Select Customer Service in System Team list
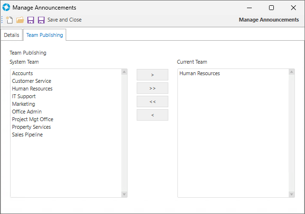This screenshot has height=214, width=305. click(x=32, y=81)
